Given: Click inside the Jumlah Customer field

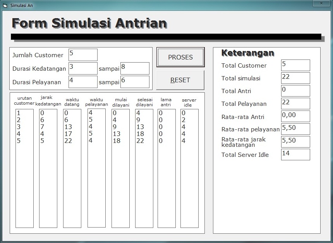Looking at the screenshot, I should point(82,54).
